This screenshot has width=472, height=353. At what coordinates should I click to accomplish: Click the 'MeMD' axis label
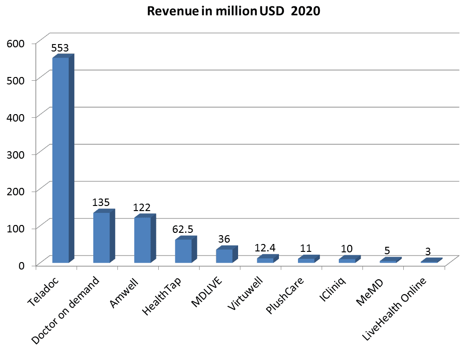pyautogui.click(x=370, y=292)
